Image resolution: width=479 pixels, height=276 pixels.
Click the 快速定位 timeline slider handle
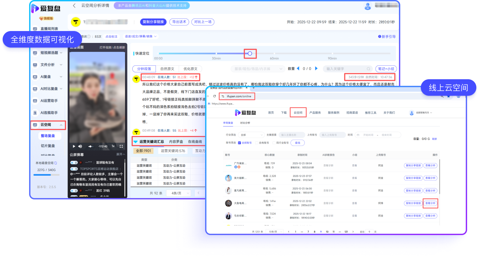click(x=250, y=53)
